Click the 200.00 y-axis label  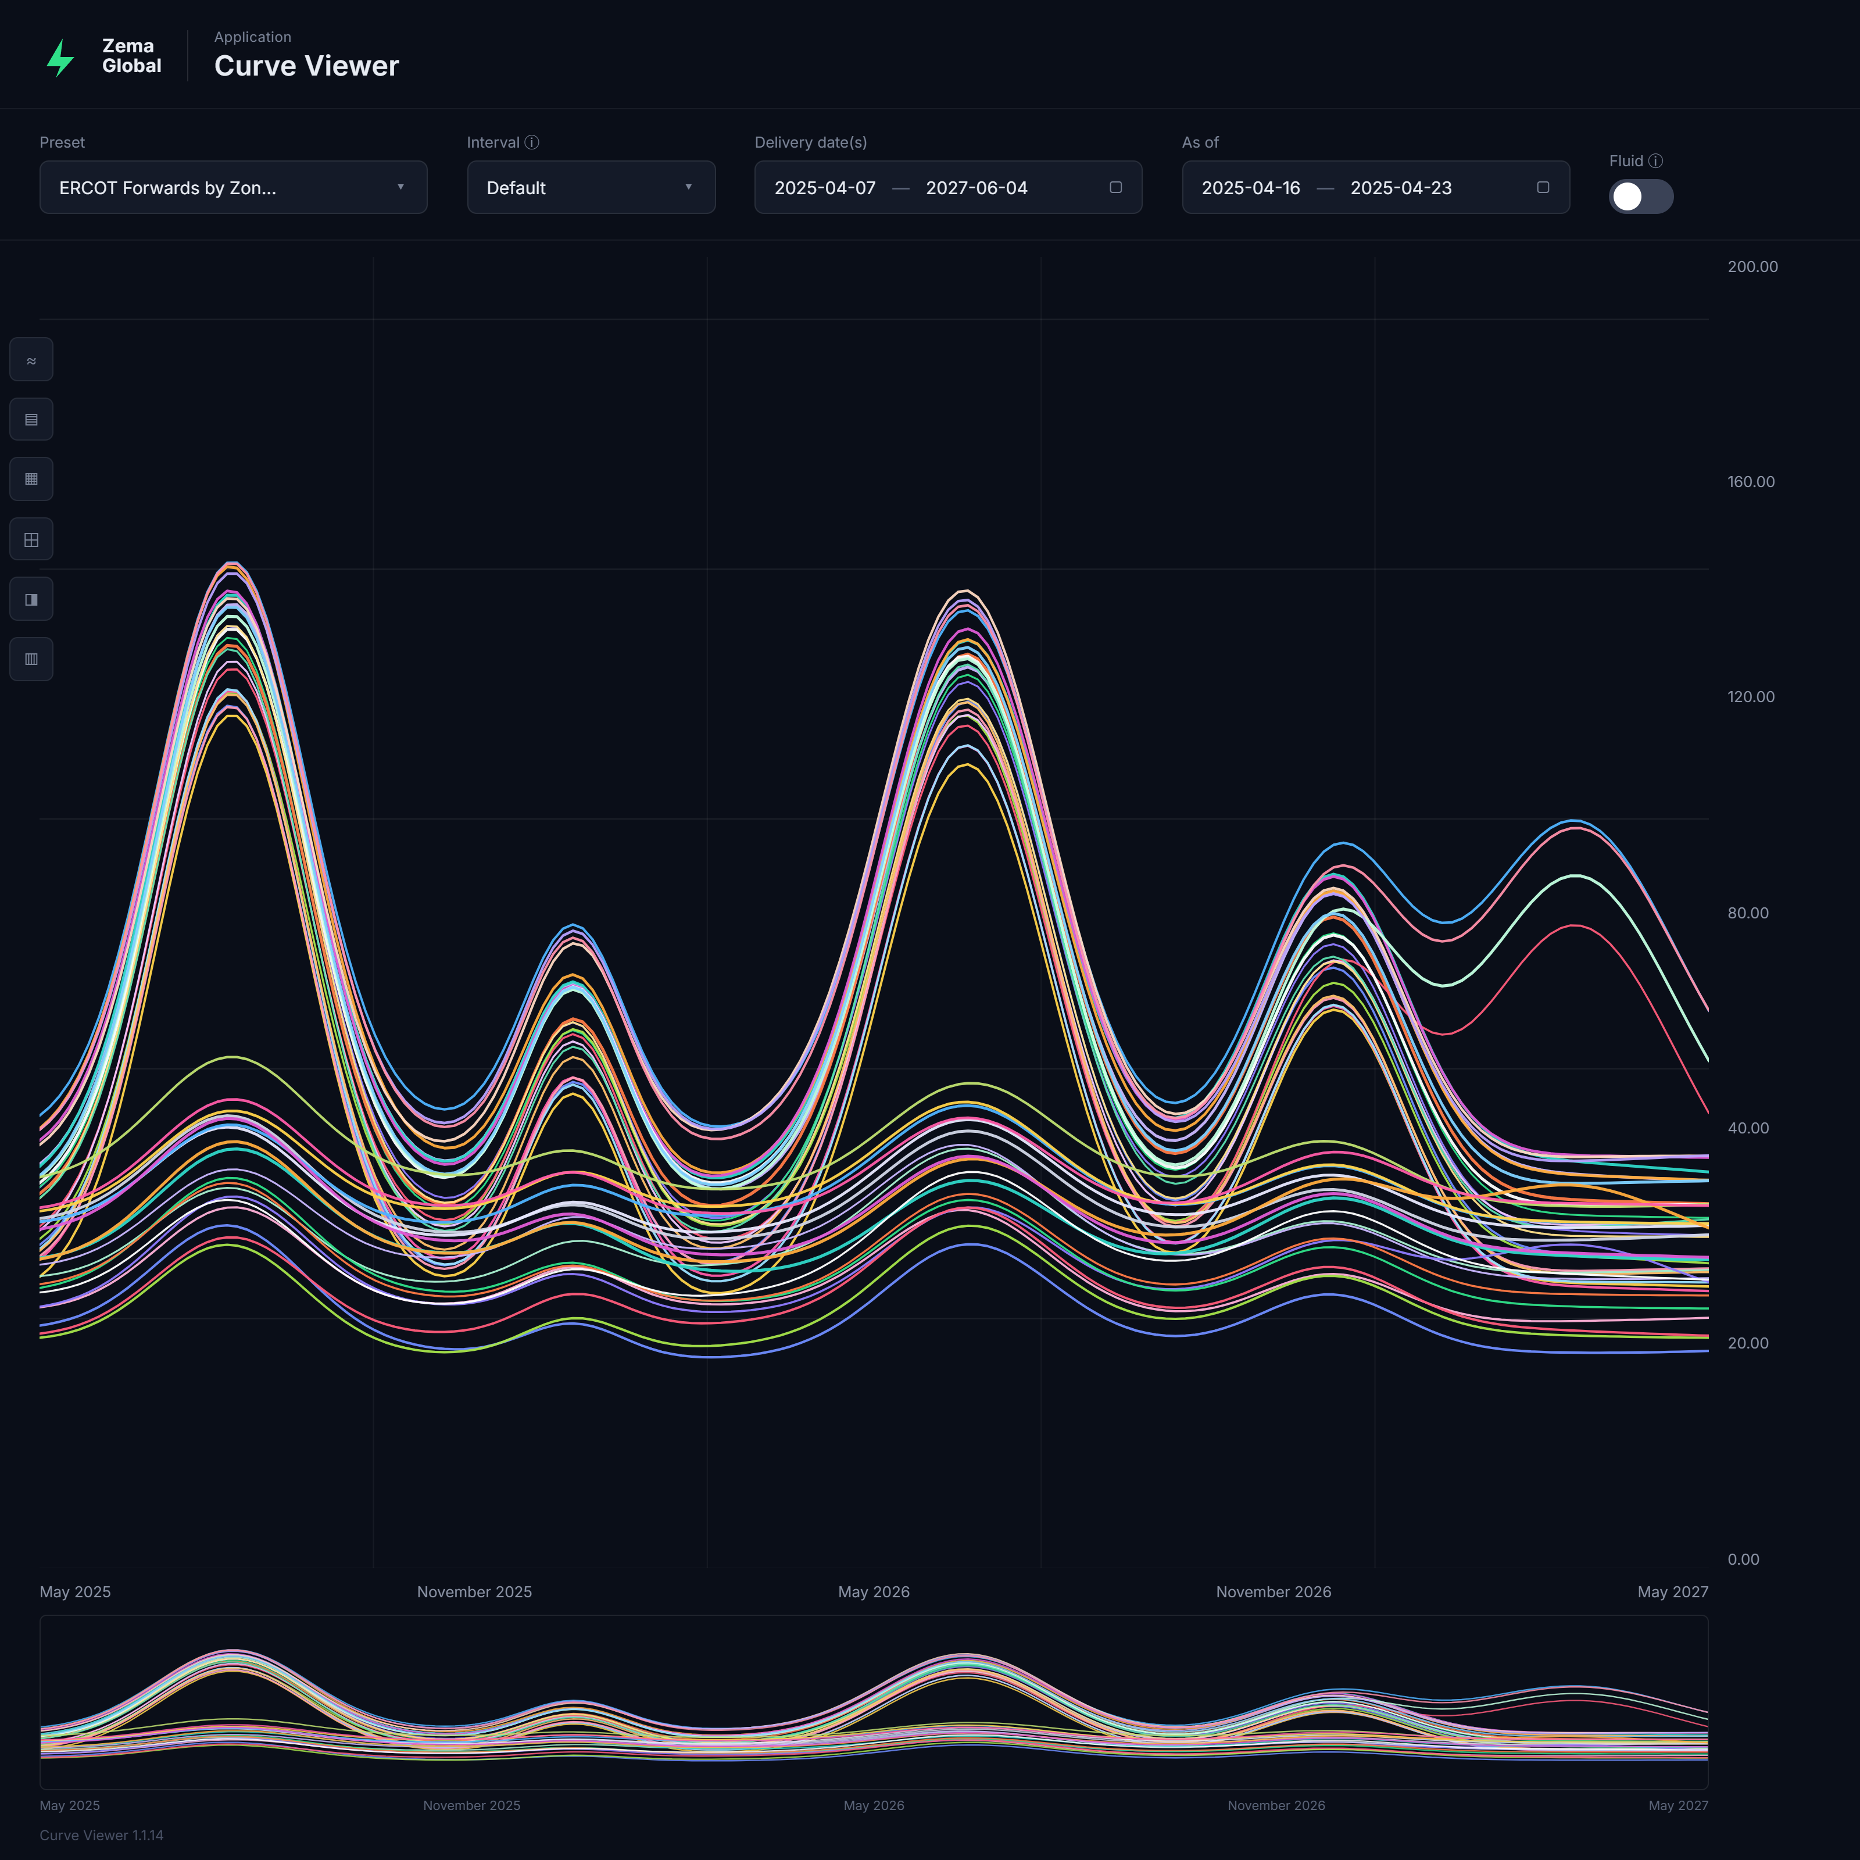[x=1752, y=267]
